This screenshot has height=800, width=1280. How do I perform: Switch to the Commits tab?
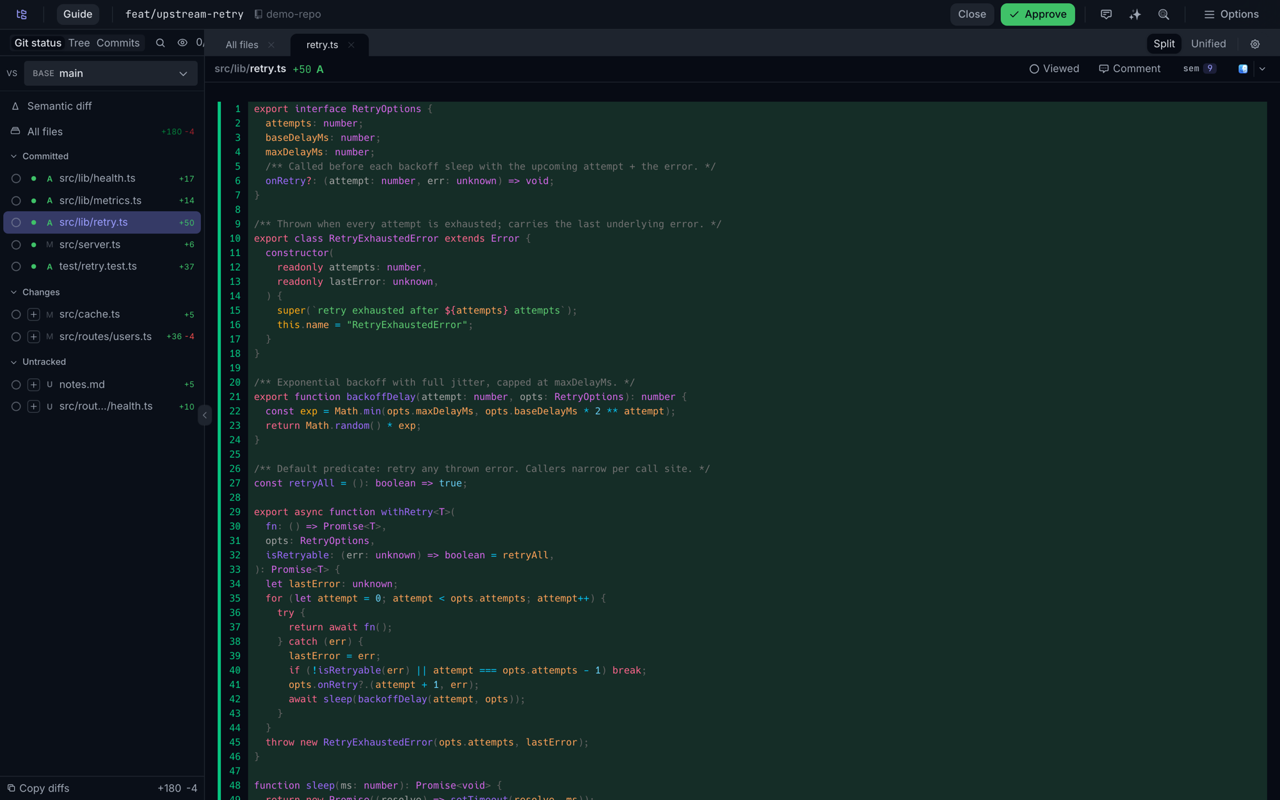click(x=118, y=43)
